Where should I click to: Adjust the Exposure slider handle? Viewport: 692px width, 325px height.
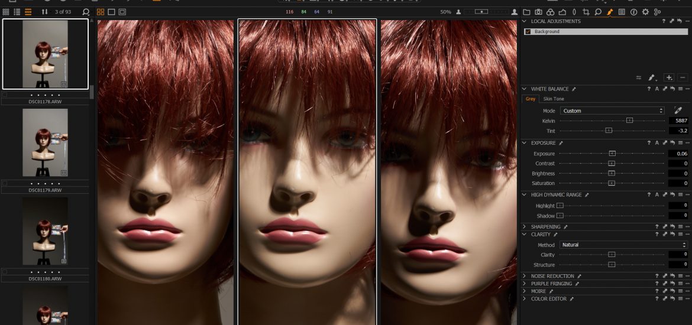click(x=612, y=154)
